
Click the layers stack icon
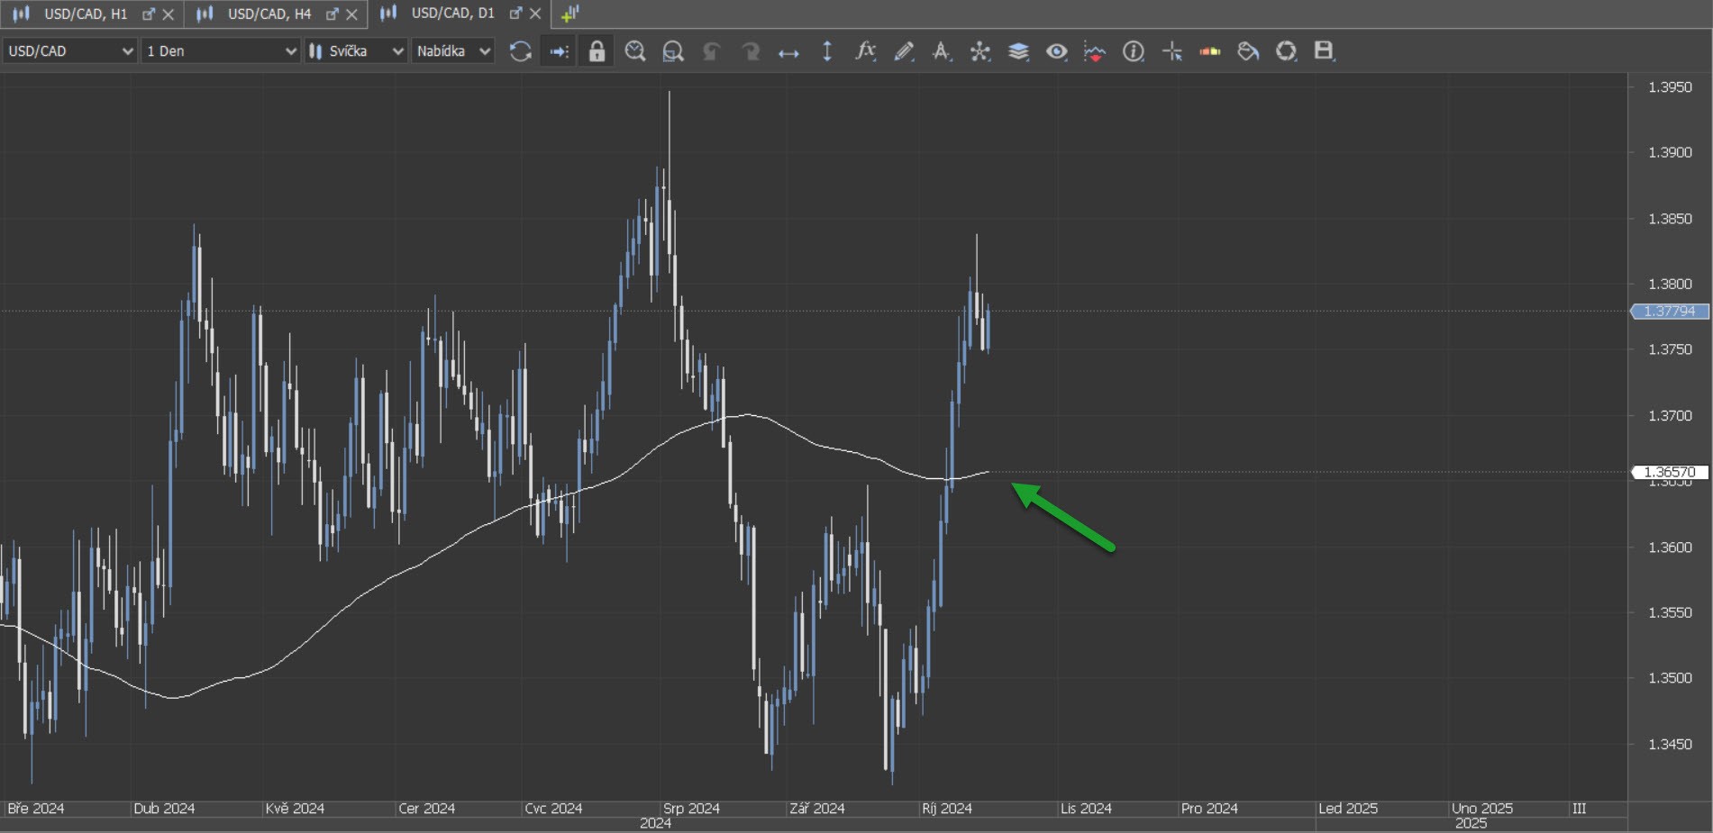(x=1018, y=51)
